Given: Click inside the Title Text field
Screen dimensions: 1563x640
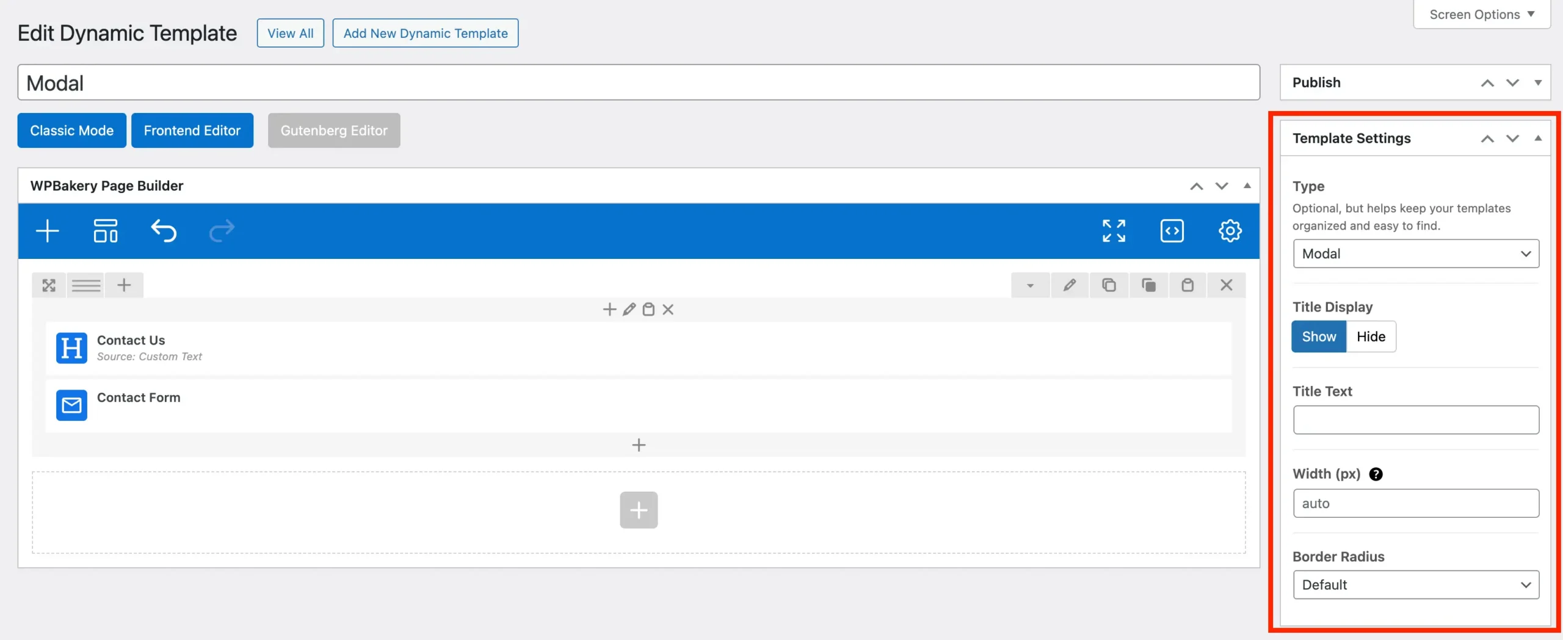Looking at the screenshot, I should pos(1416,420).
